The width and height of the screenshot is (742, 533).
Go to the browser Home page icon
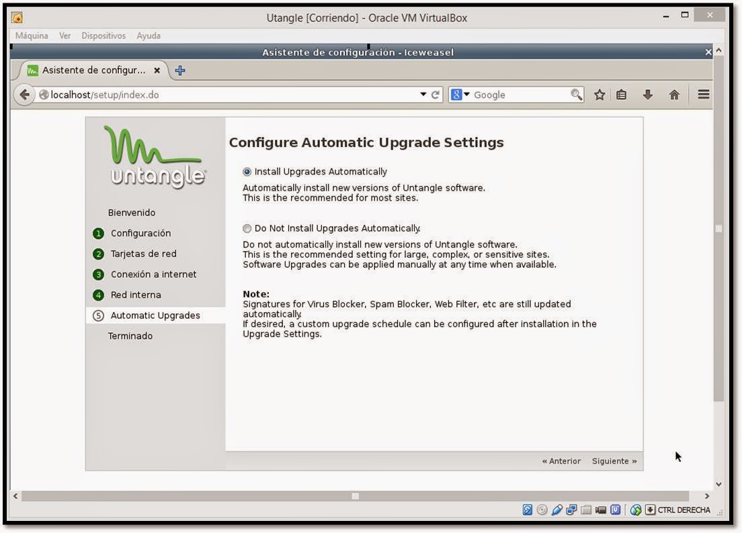pos(673,95)
